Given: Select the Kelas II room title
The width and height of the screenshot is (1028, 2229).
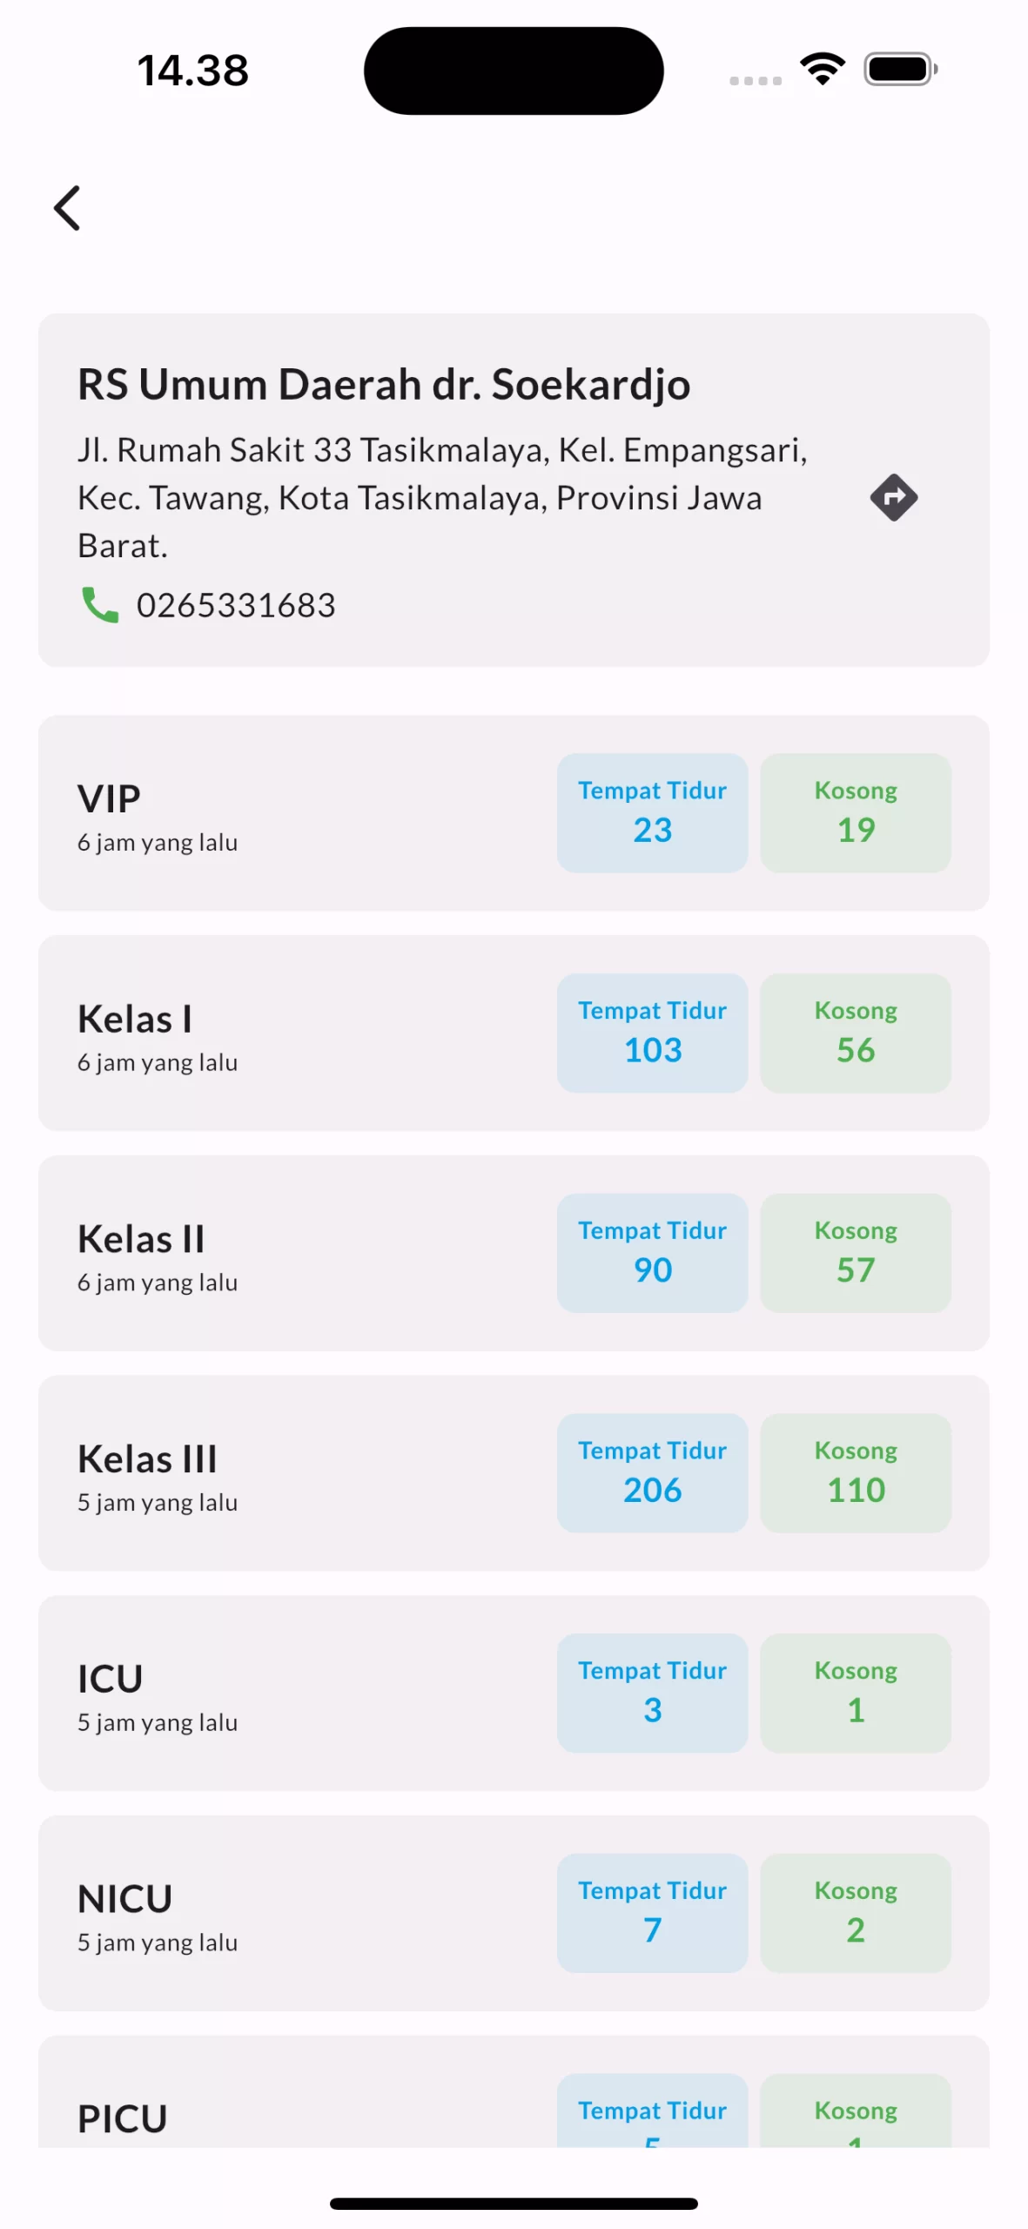Looking at the screenshot, I should [x=141, y=1239].
